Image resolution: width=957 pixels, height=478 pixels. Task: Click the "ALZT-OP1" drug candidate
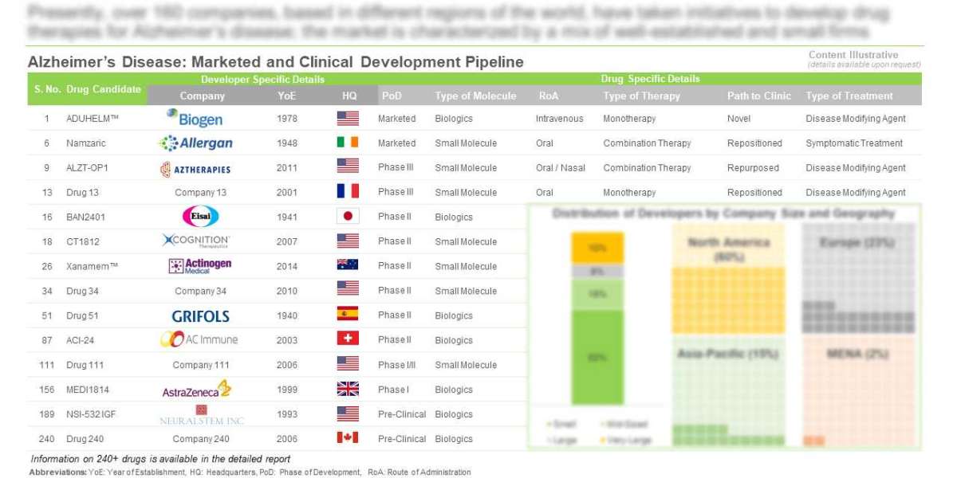pos(87,168)
